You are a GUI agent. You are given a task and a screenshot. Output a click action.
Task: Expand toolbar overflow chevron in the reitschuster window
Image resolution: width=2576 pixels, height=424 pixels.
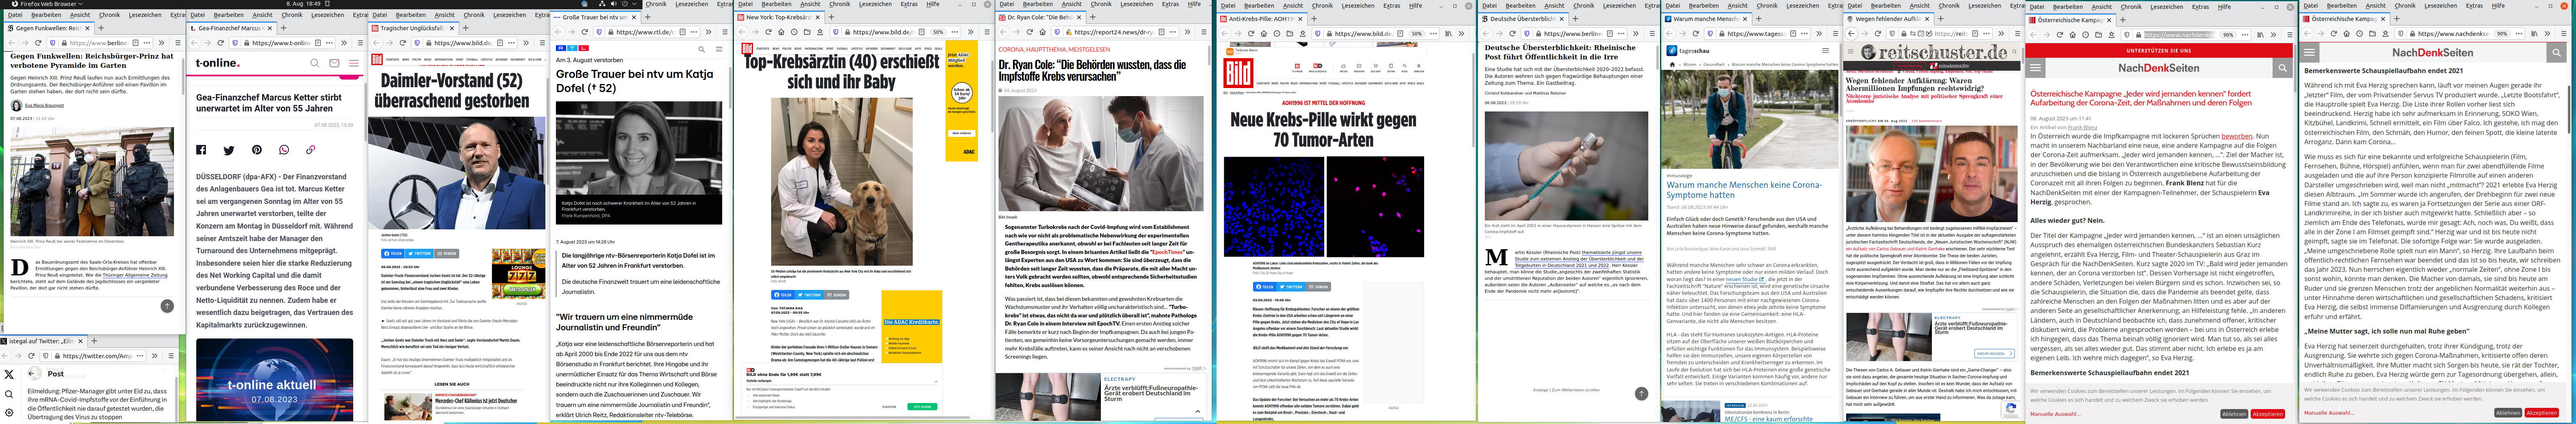2001,33
